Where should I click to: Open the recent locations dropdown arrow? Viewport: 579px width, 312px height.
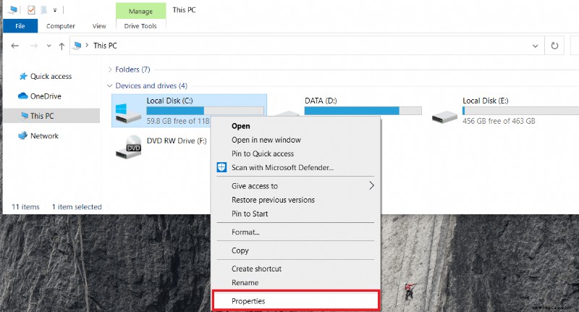[x=48, y=46]
